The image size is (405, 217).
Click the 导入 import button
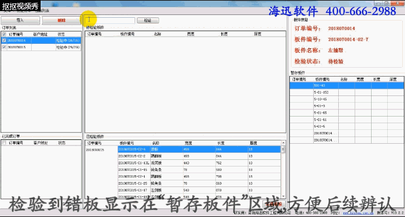20,20
